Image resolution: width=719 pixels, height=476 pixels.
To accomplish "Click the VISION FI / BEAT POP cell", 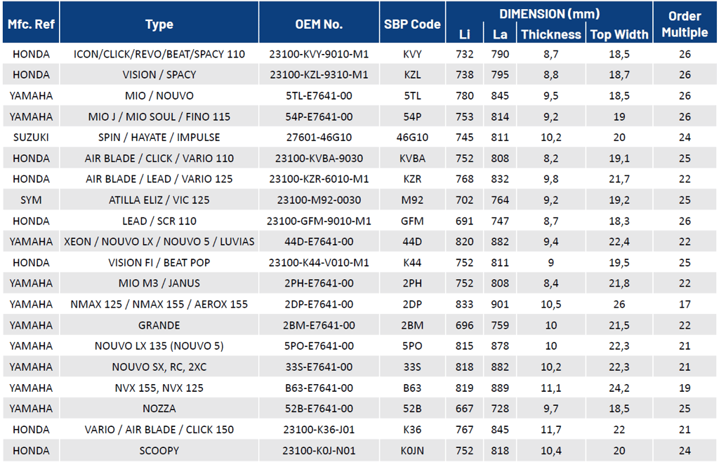I will pos(159,263).
